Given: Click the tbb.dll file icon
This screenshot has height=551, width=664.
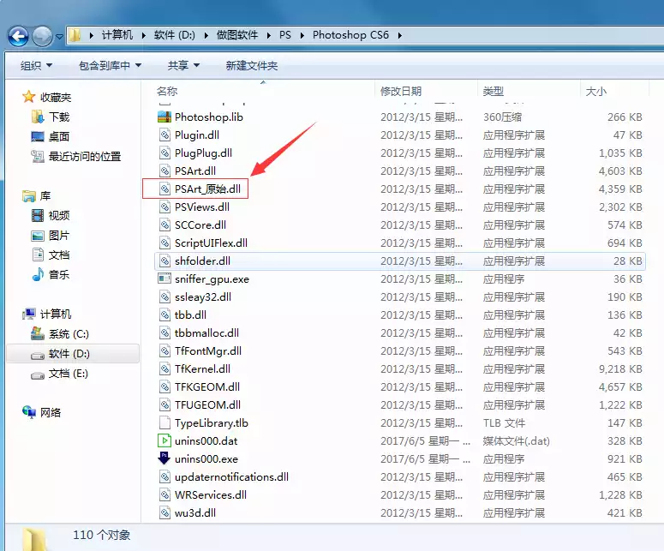Looking at the screenshot, I should tap(165, 315).
